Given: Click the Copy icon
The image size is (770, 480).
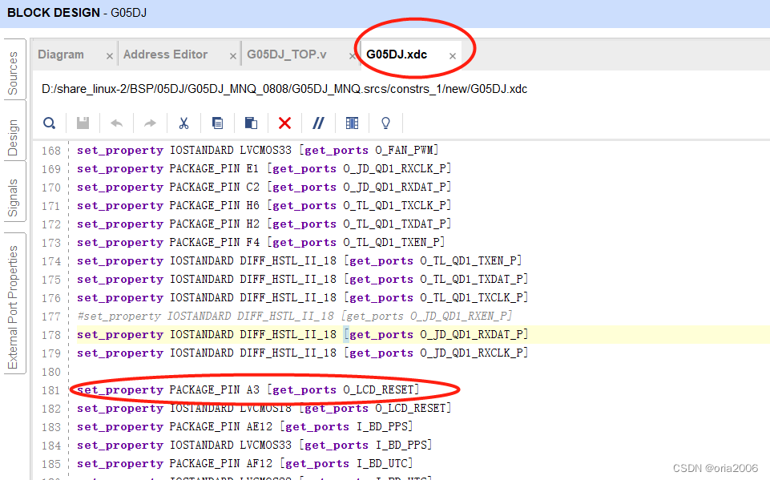Looking at the screenshot, I should [x=217, y=123].
